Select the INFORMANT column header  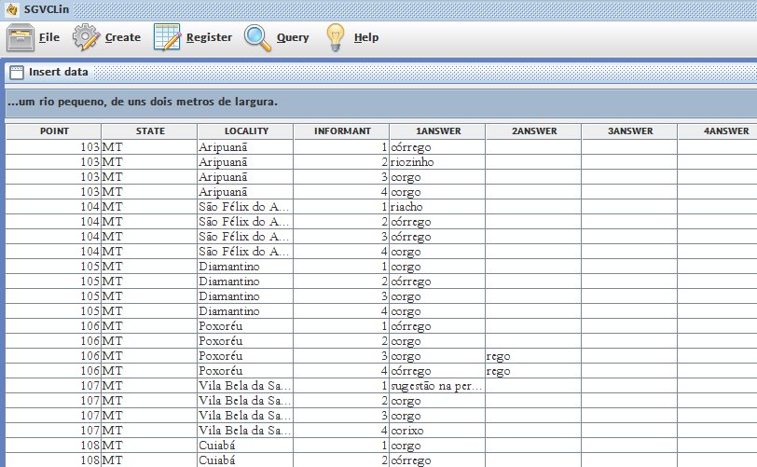click(x=342, y=131)
